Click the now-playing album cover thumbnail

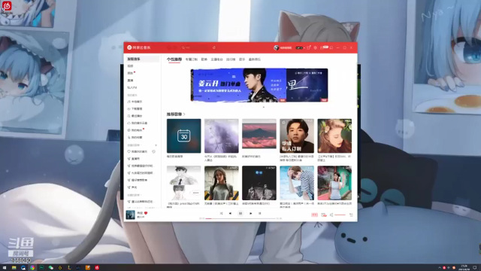pyautogui.click(x=130, y=215)
